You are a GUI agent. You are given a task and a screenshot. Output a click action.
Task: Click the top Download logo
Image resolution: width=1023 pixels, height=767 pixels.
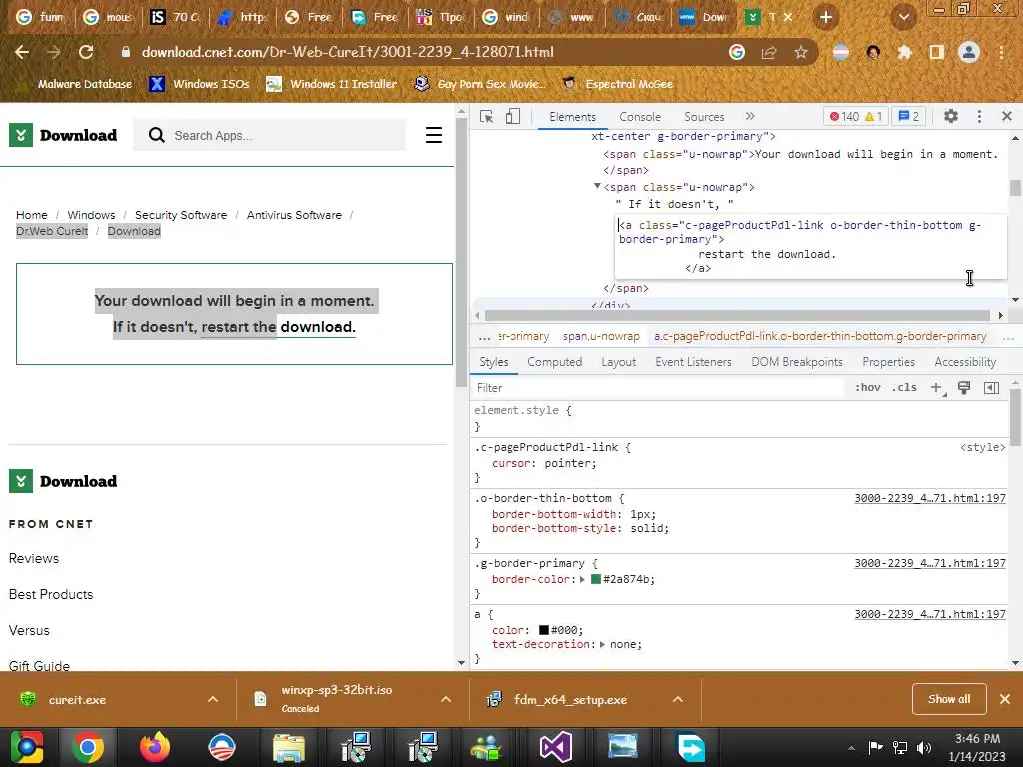click(63, 135)
